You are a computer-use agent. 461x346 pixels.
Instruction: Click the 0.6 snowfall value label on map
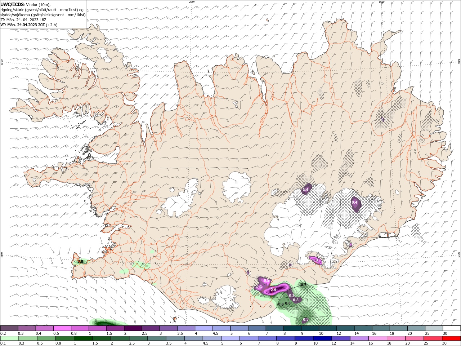click(x=259, y=287)
